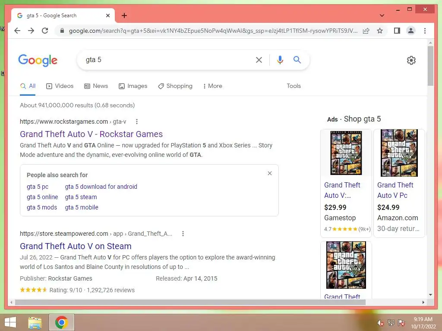Switch to the Videos tab
The width and height of the screenshot is (442, 331).
coord(60,86)
